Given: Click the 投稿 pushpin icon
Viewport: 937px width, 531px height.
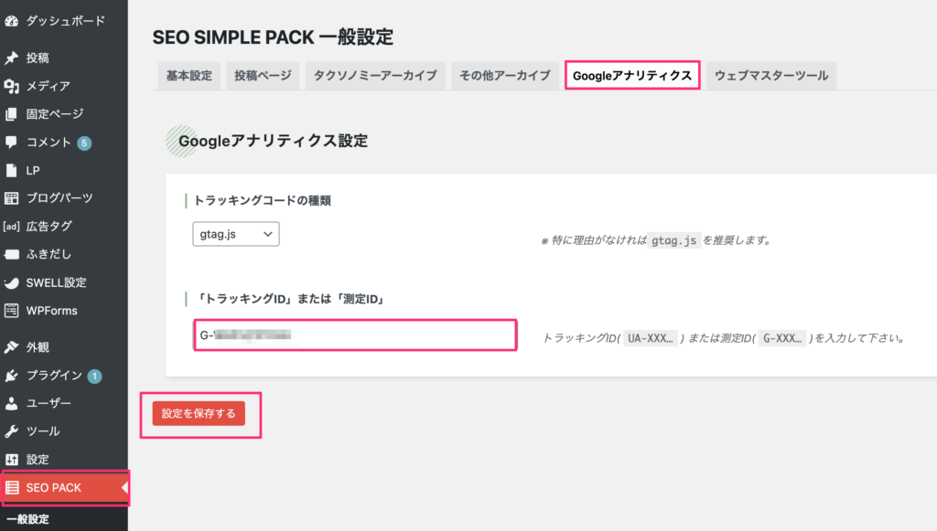Looking at the screenshot, I should [11, 58].
